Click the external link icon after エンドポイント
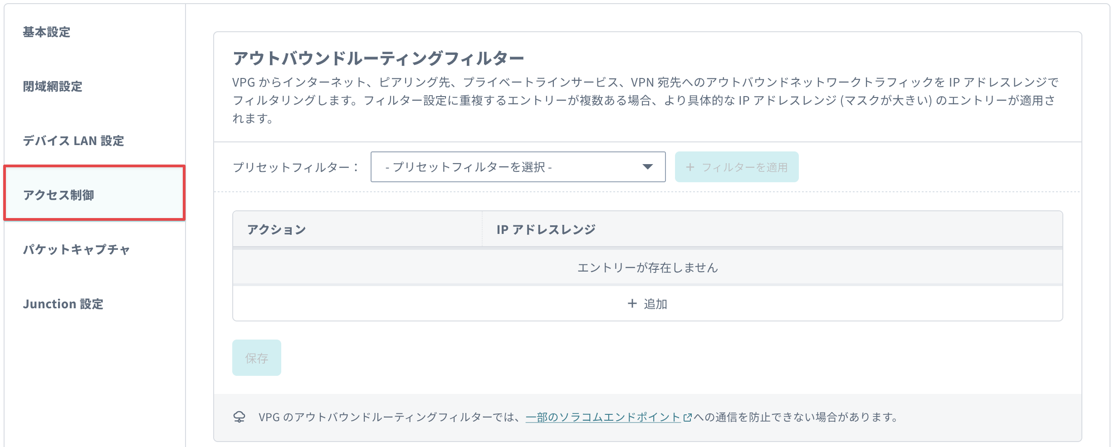Screen dimensions: 1115x447 pos(687,418)
